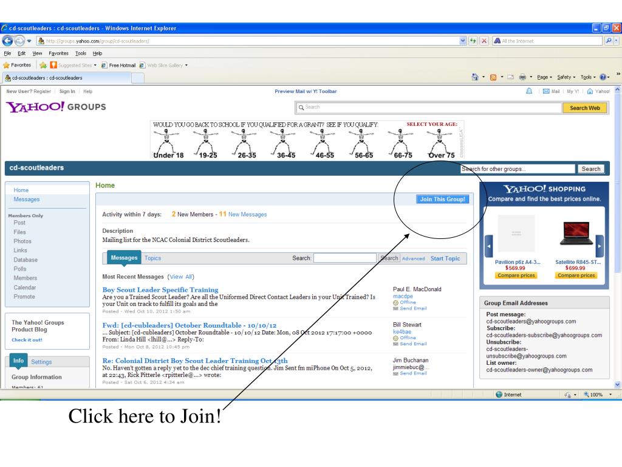Click the Satellite R845 laptop thumbnail
This screenshot has width=622, height=467.
[x=576, y=233]
